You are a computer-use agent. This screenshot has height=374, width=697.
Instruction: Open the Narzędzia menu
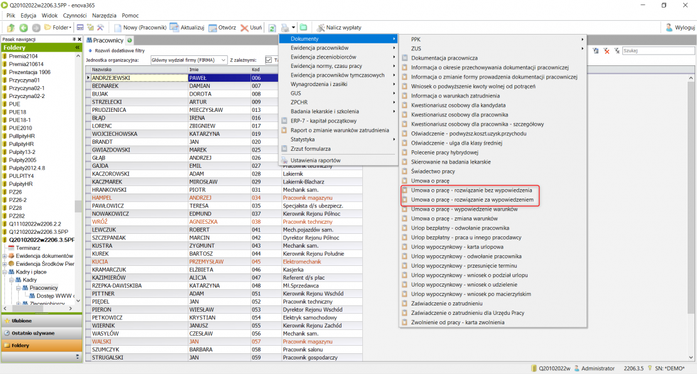[x=104, y=14]
